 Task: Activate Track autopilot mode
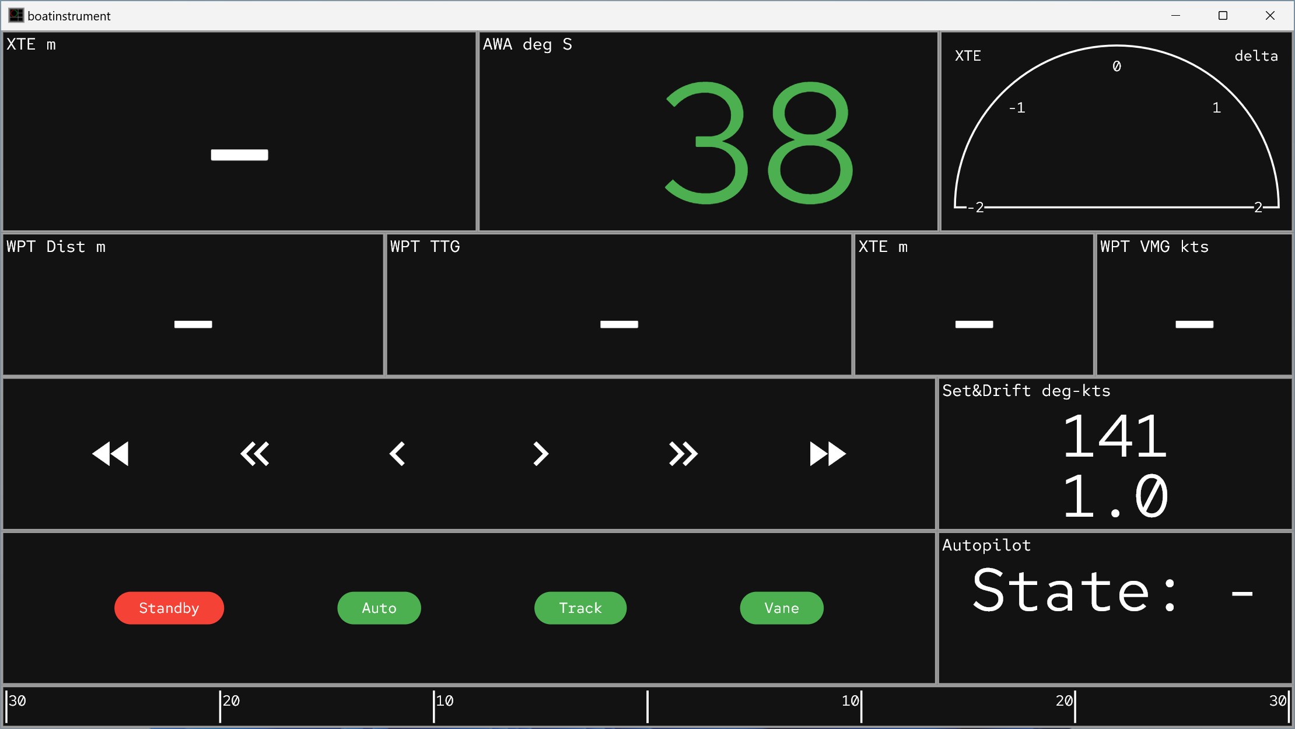(x=580, y=608)
